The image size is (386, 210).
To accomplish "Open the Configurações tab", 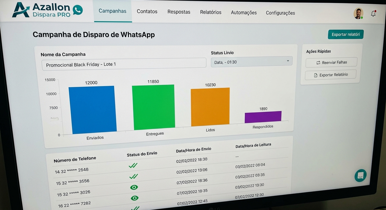I will click(280, 13).
